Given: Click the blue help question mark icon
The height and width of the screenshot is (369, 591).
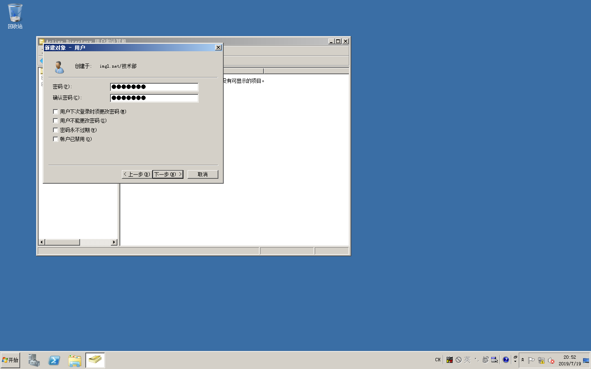Looking at the screenshot, I should click(x=506, y=360).
